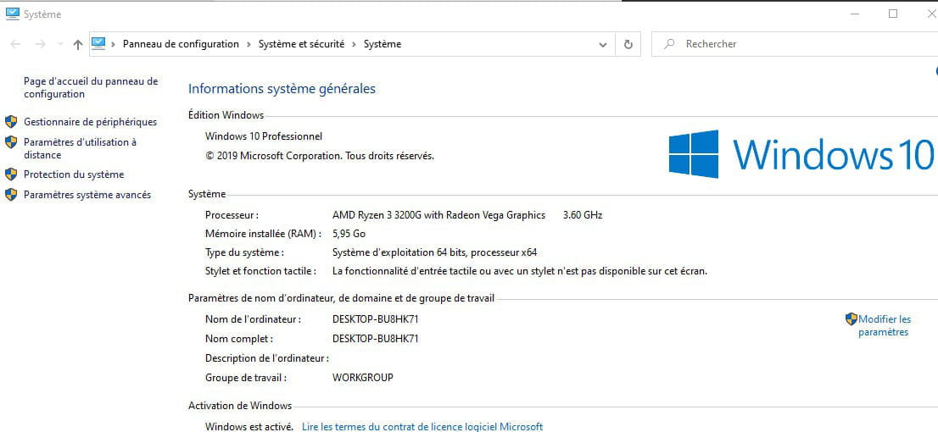The image size is (938, 432).
Task: Open Panneau de configuration breadcrumb
Action: [181, 44]
